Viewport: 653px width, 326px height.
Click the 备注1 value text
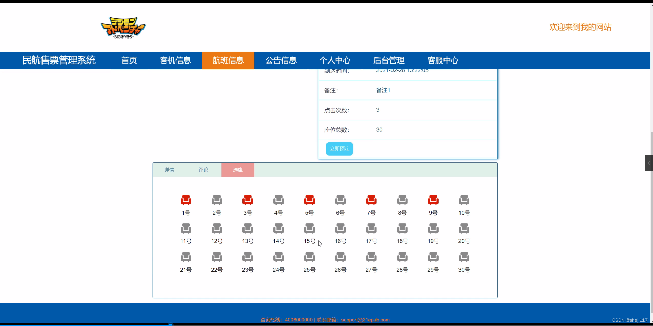coord(383,90)
